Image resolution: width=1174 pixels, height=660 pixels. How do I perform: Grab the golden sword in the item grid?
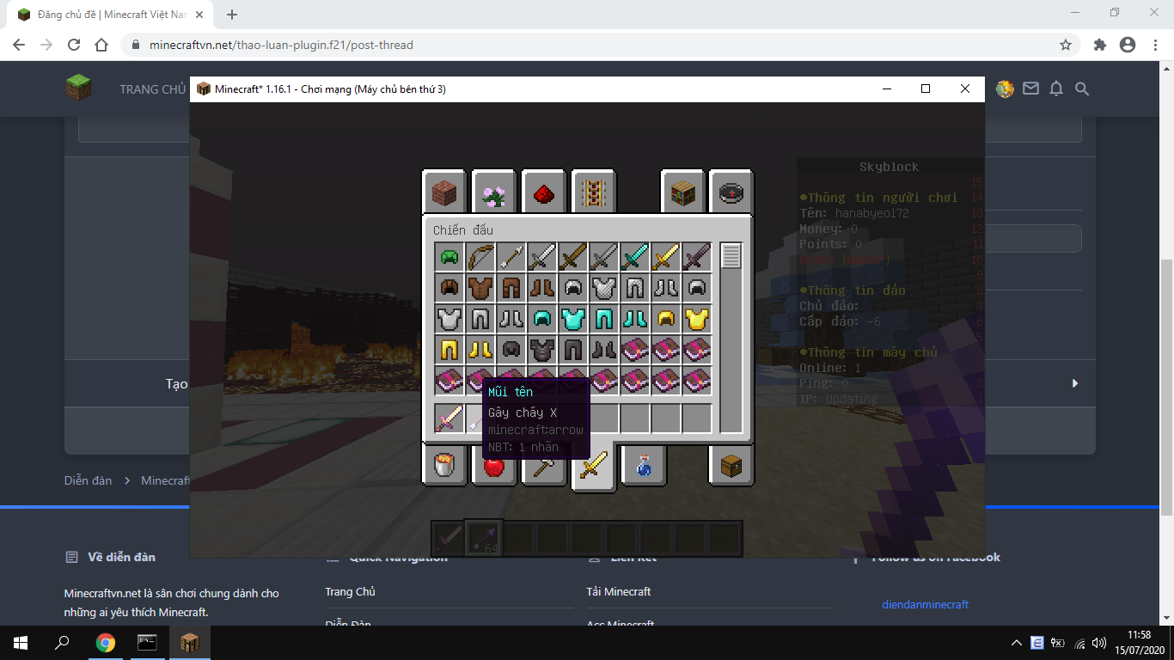click(666, 257)
